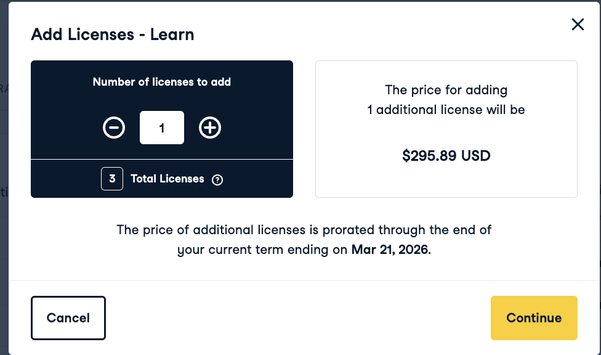Click the "Add Licenses - Learn" dialog title
601x355 pixels.
pyautogui.click(x=113, y=35)
